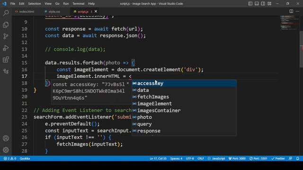Choose imagesContainer from autocomplete suggestions
The height and width of the screenshot is (170, 303).
[x=184, y=110]
